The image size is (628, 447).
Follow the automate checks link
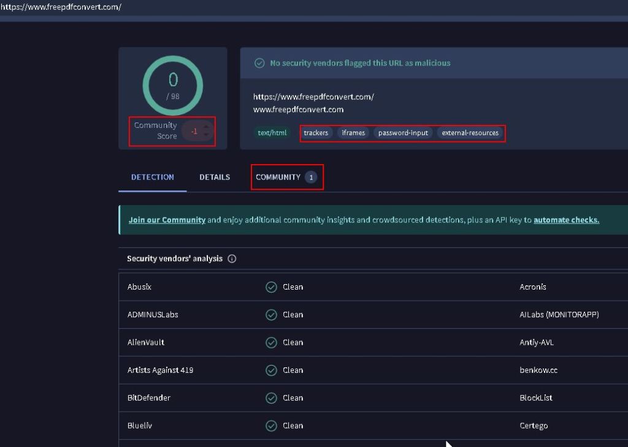[566, 220]
